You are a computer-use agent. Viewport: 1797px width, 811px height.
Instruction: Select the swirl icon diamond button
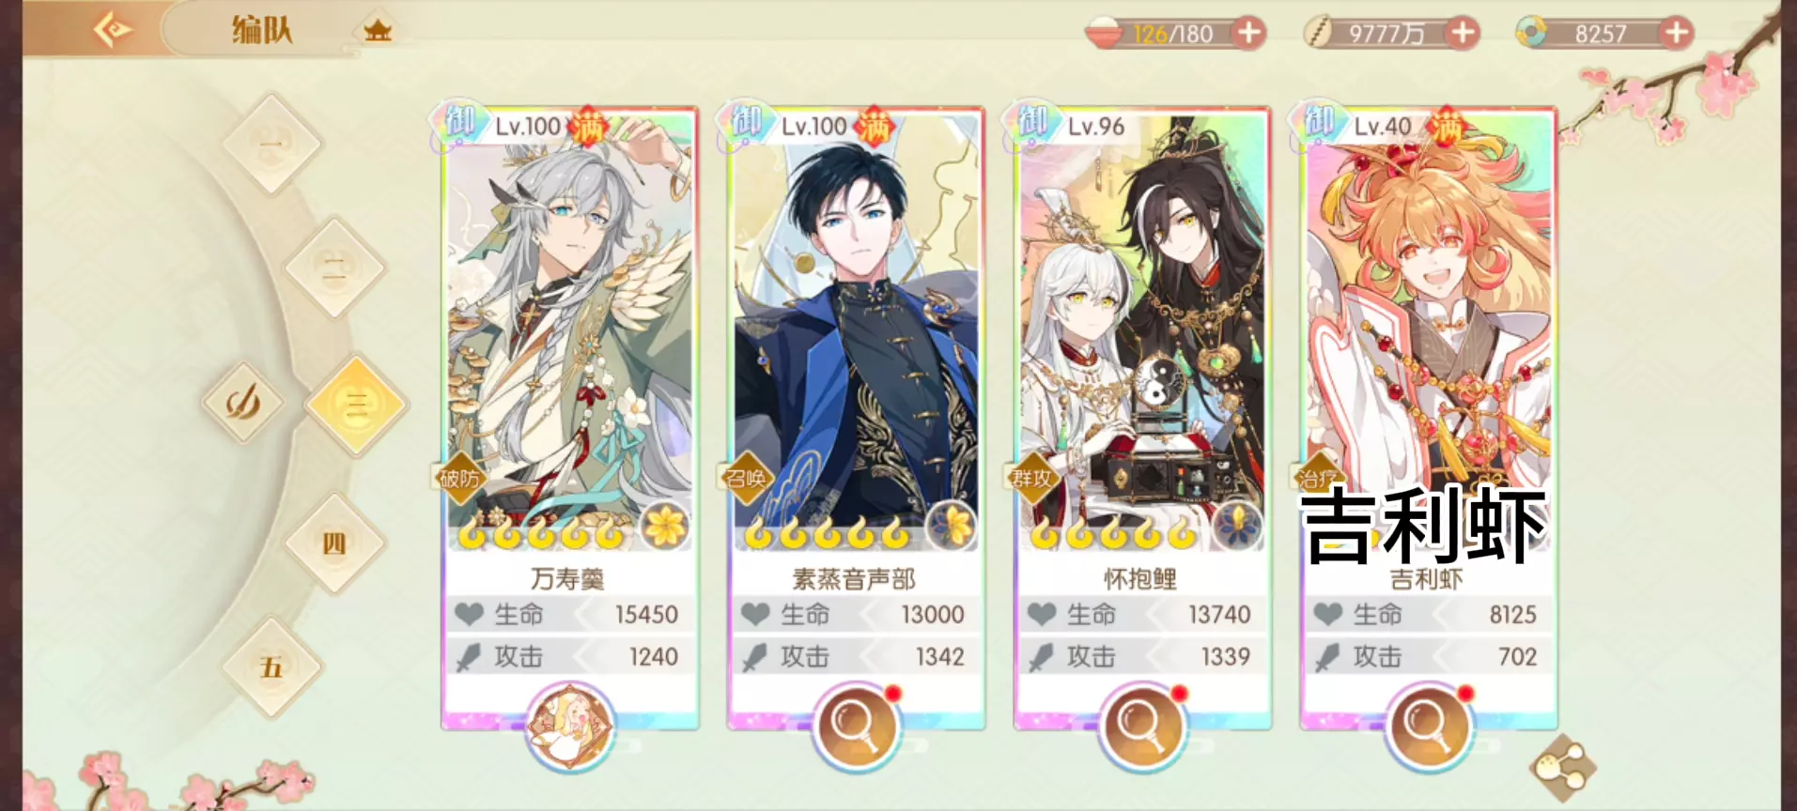click(x=243, y=404)
